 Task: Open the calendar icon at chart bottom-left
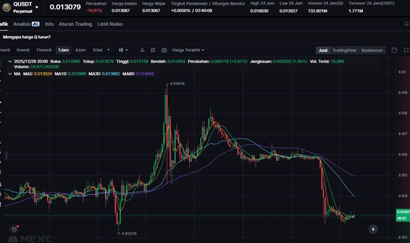point(14,229)
